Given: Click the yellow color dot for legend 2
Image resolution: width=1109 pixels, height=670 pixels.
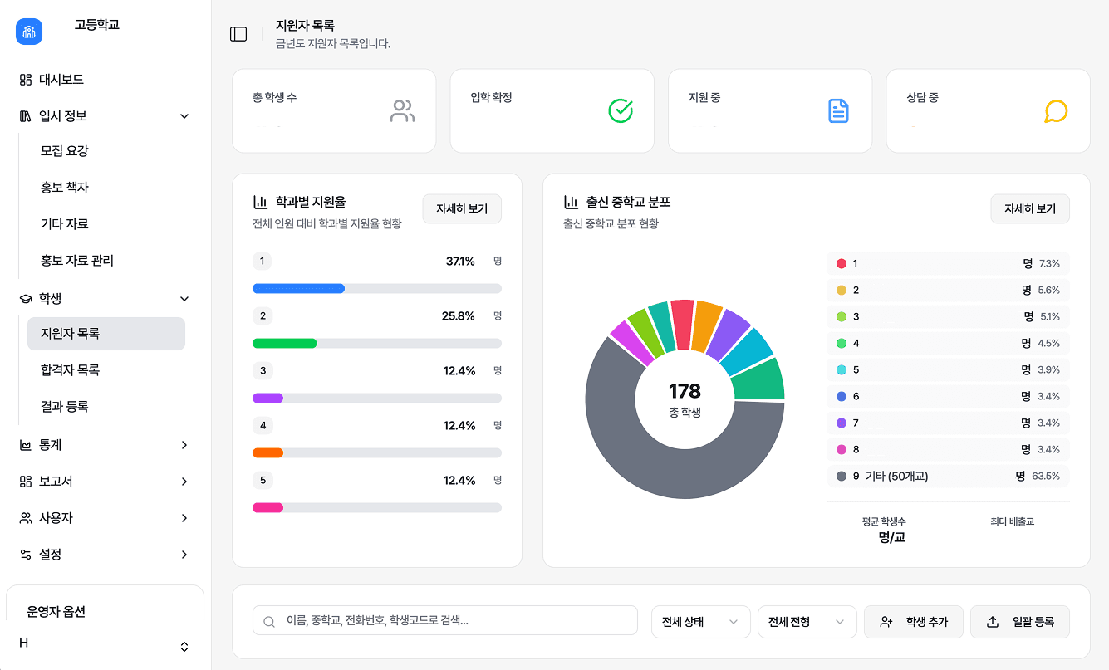Looking at the screenshot, I should (842, 291).
